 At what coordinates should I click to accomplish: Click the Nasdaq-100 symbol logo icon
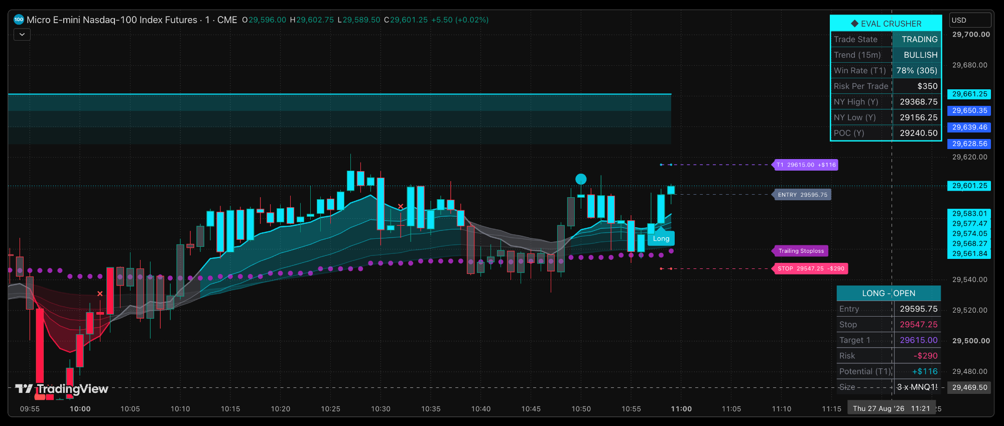(19, 20)
